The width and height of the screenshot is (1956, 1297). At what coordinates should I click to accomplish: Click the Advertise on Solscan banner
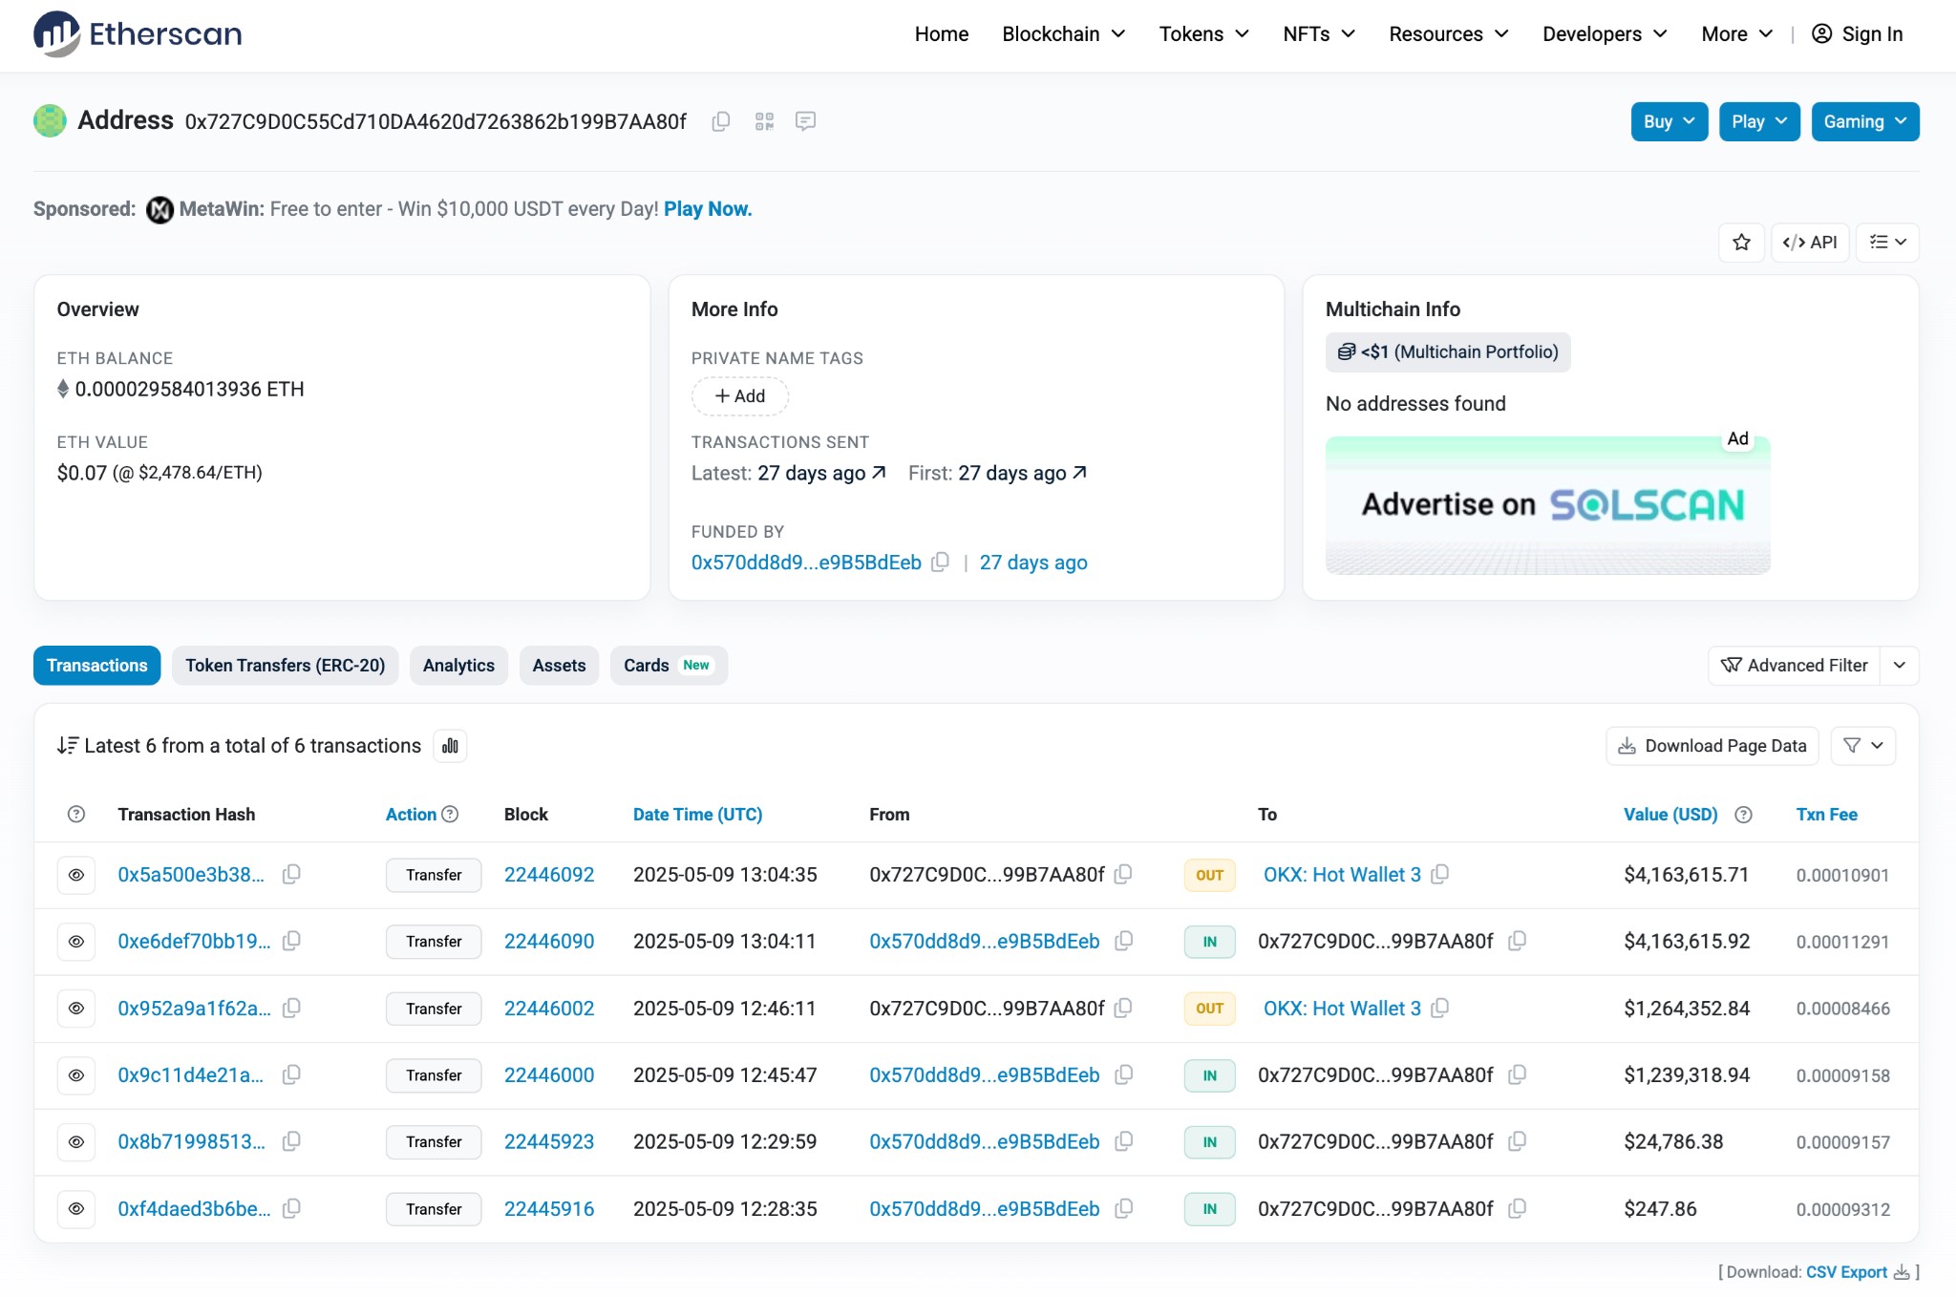click(x=1547, y=505)
